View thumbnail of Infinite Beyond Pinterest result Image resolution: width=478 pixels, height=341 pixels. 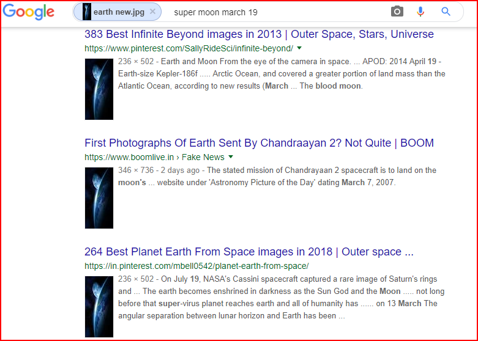click(99, 89)
